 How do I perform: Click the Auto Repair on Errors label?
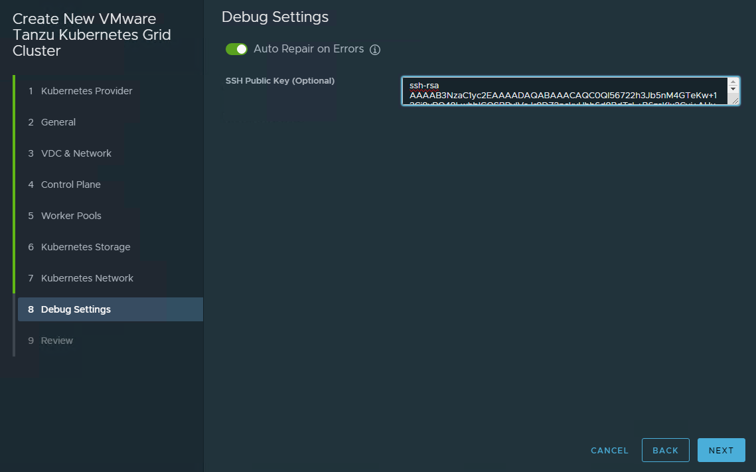coord(309,49)
